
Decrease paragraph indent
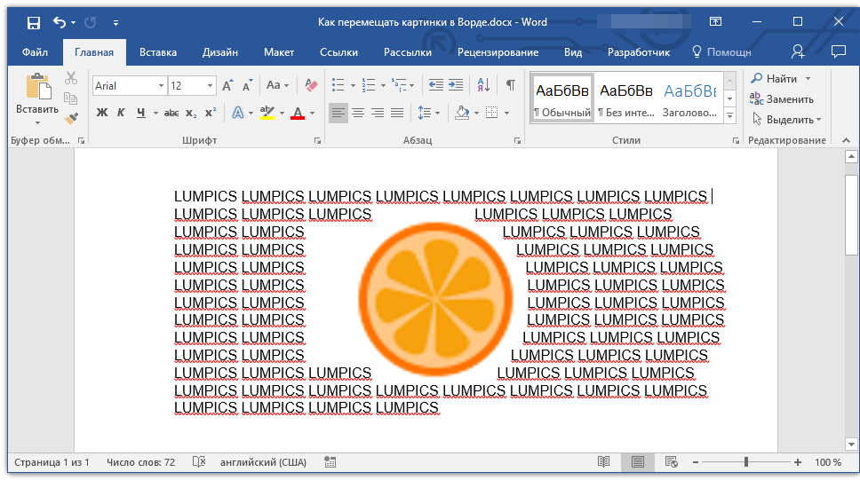point(436,85)
